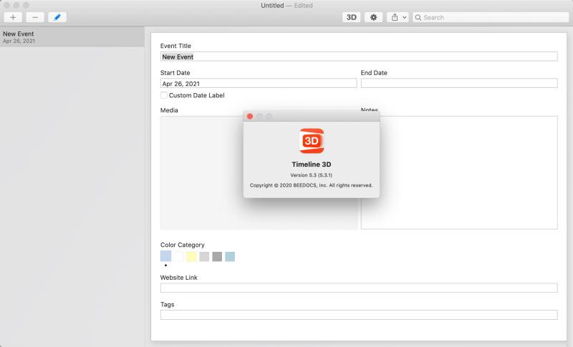Image resolution: width=573 pixels, height=347 pixels.
Task: Click the Website Link field
Action: click(359, 288)
